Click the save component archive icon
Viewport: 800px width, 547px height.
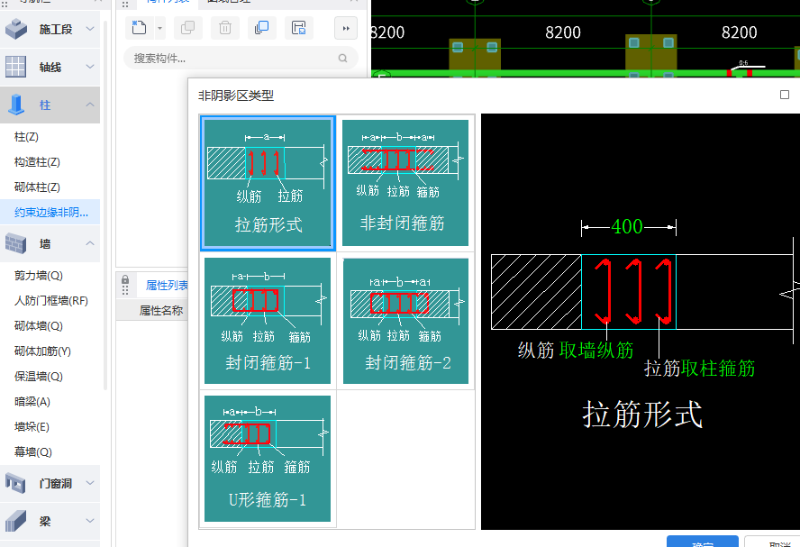299,28
